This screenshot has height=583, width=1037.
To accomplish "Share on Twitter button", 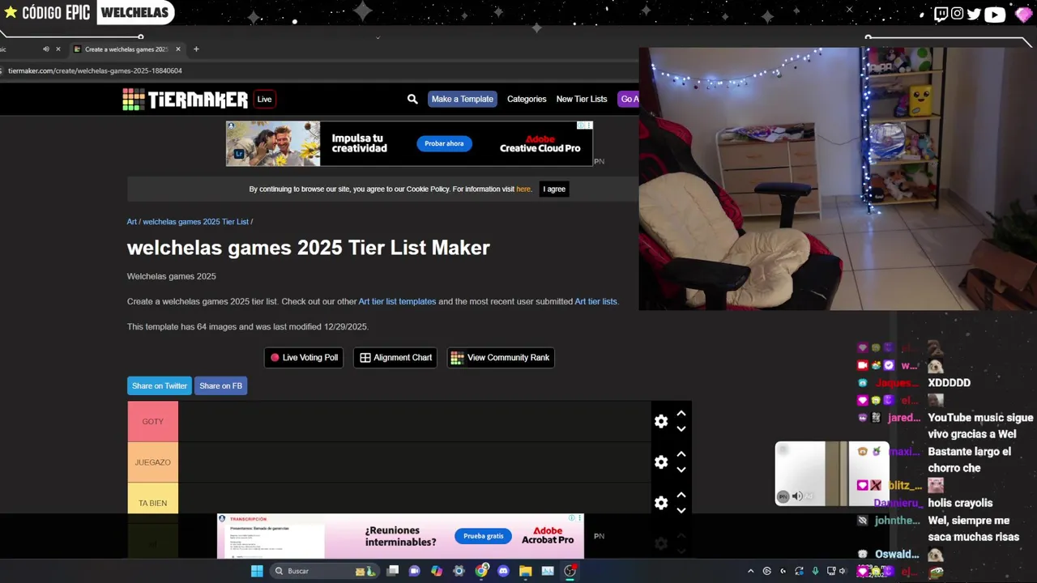I will [160, 386].
